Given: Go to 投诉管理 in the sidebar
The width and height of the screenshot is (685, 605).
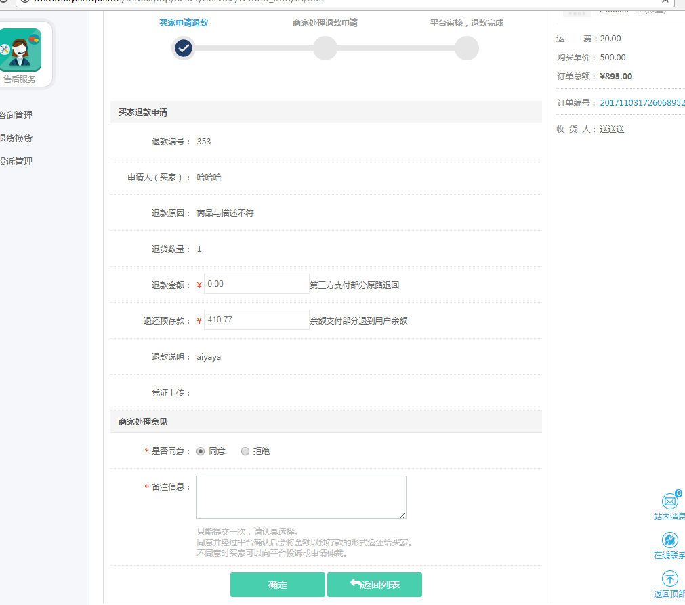Looking at the screenshot, I should (16, 161).
